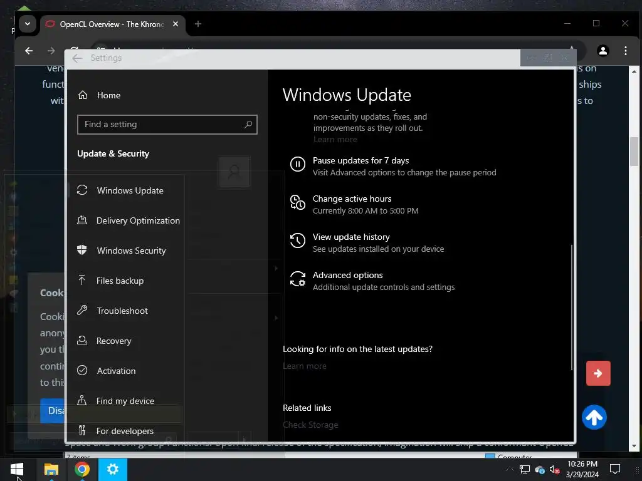Select Find my device option
642x481 pixels.
(x=125, y=401)
